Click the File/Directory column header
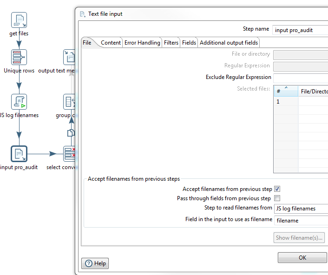 click(313, 91)
